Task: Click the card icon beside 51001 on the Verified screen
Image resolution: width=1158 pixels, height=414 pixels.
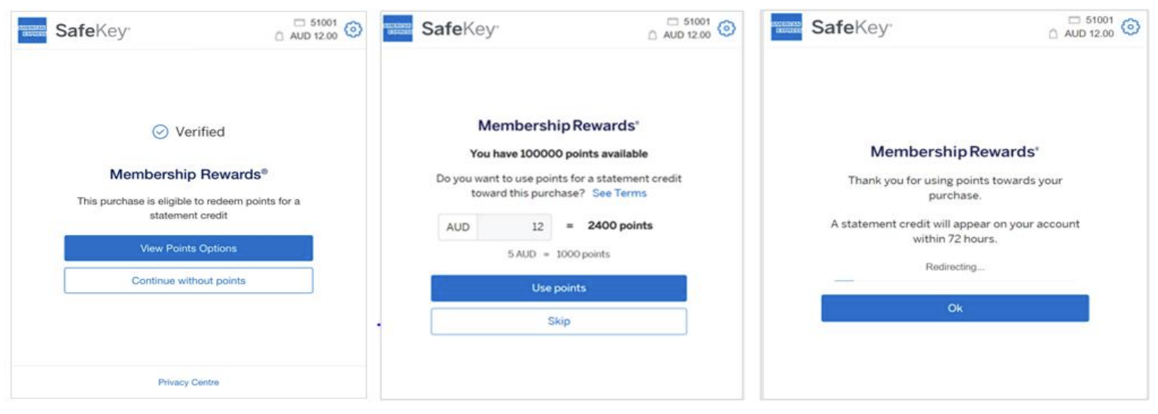Action: pos(299,23)
